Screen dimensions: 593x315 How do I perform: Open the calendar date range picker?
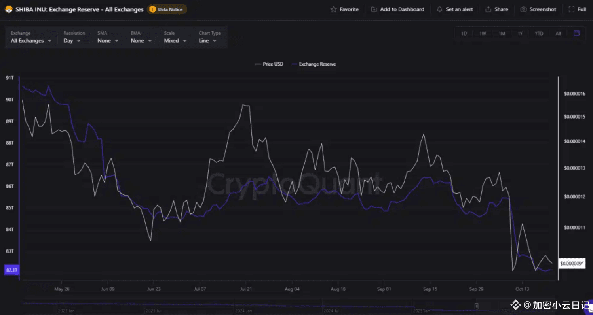click(x=577, y=33)
